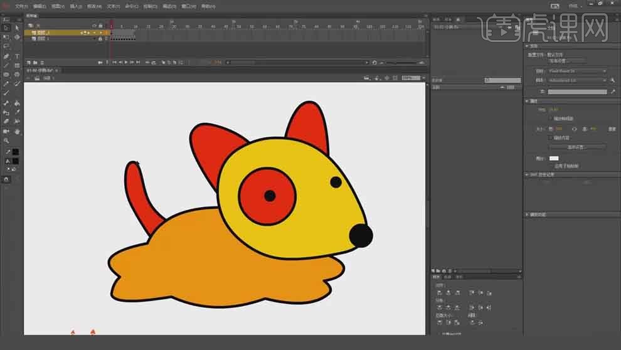Click the advanced settings button below size
This screenshot has width=621, height=350.
[576, 147]
